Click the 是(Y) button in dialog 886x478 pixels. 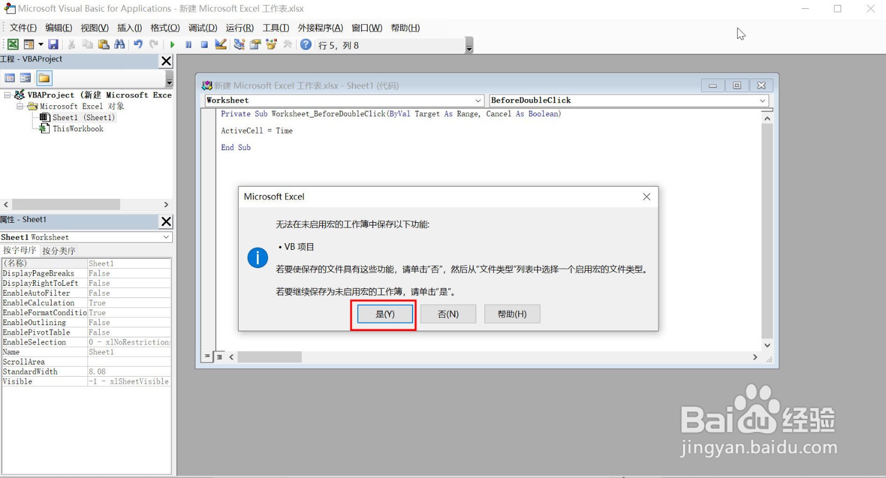coord(385,314)
